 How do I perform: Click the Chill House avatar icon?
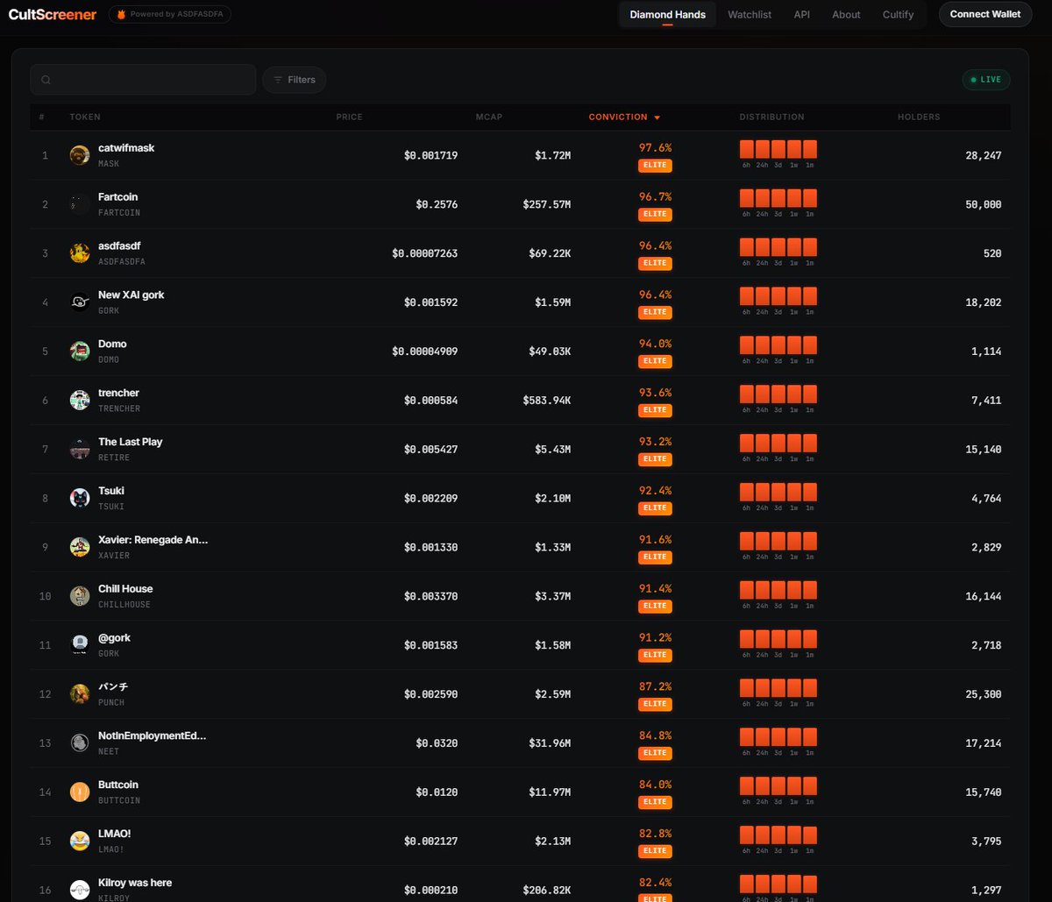click(80, 597)
